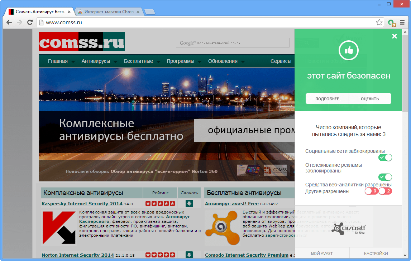Click the tablet thumbnail in the news strip

click(249, 170)
